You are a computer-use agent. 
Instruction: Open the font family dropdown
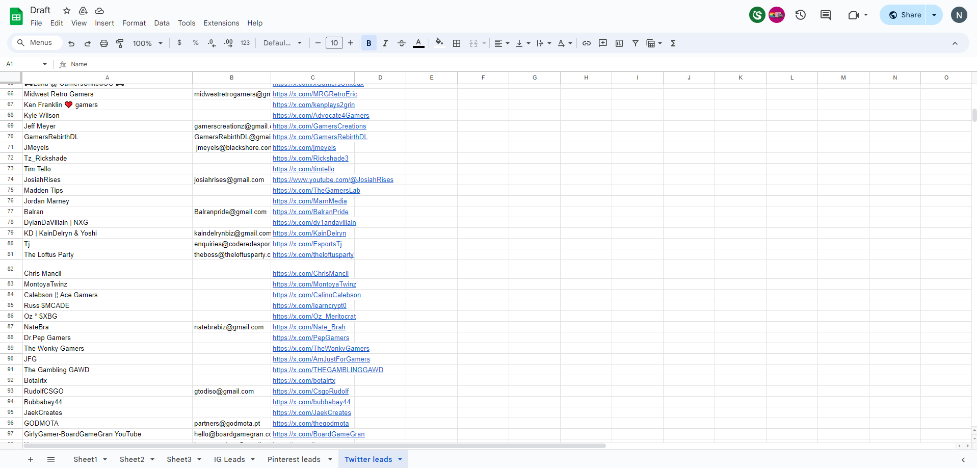(x=283, y=43)
